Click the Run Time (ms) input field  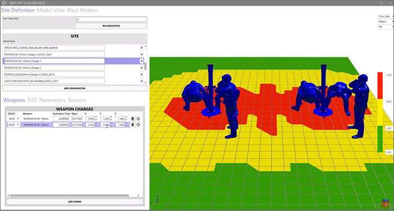point(111,19)
